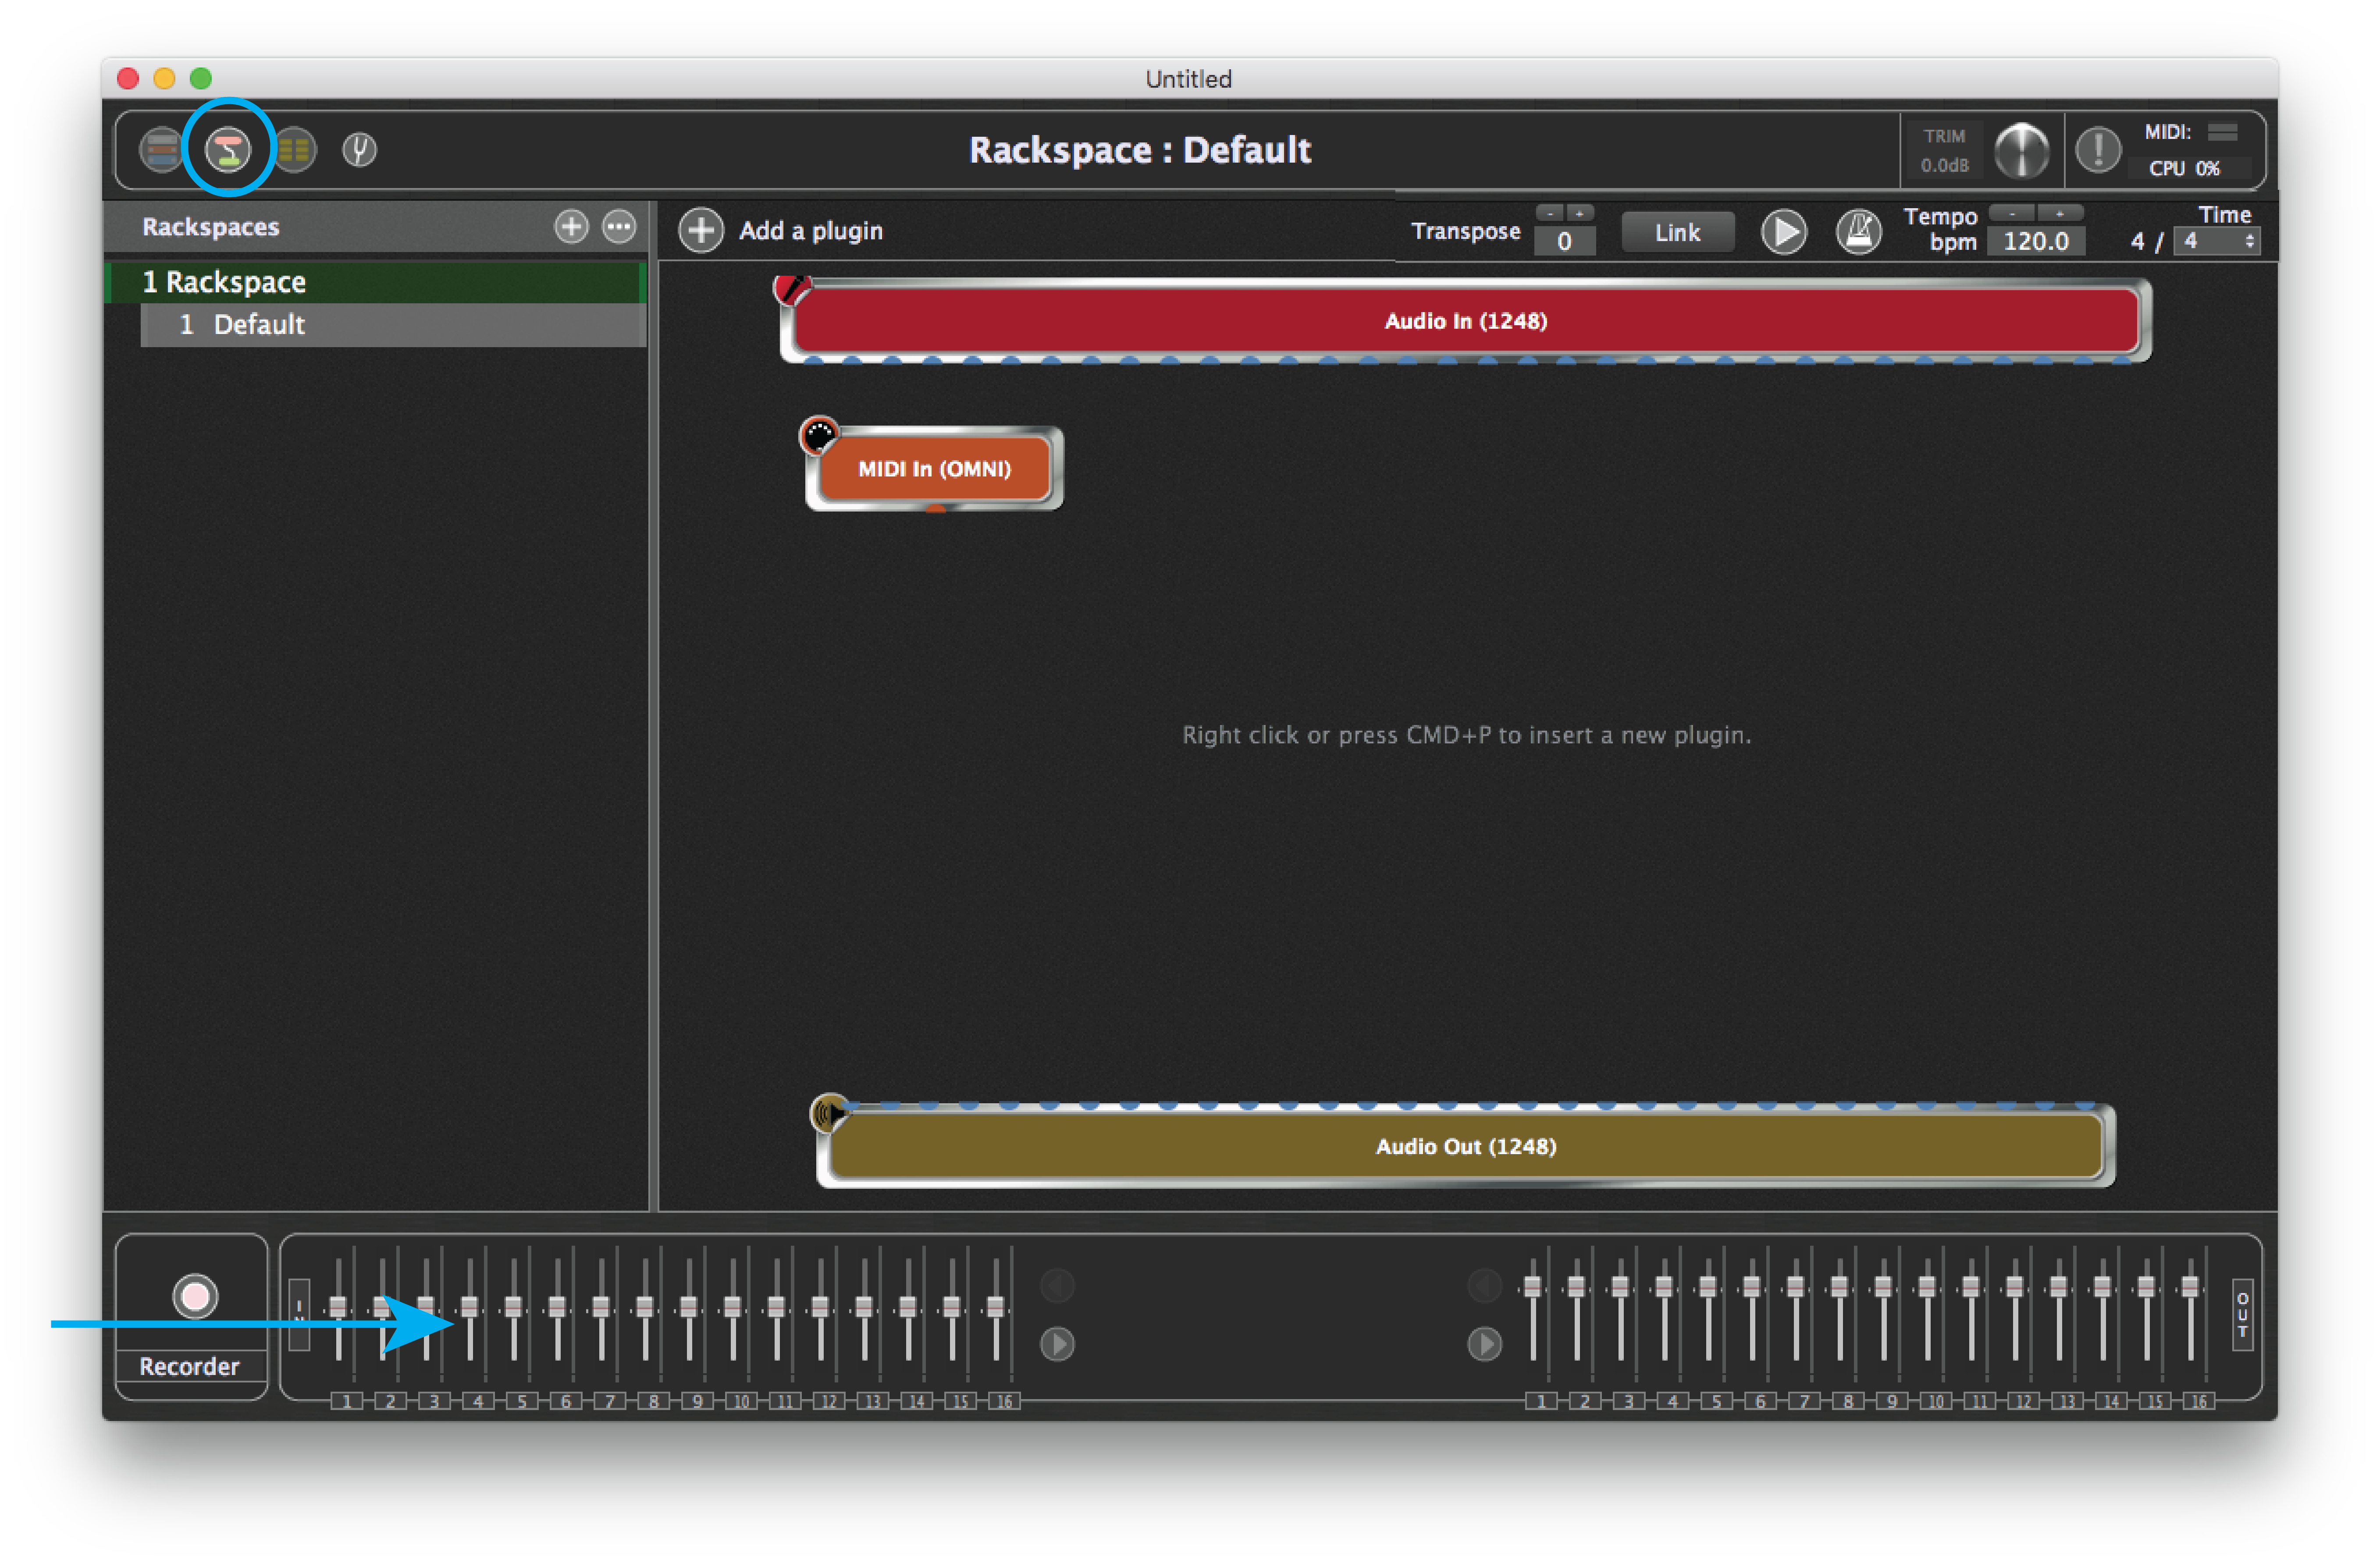
Task: Click the output channel 13 number label
Action: tap(2067, 1401)
